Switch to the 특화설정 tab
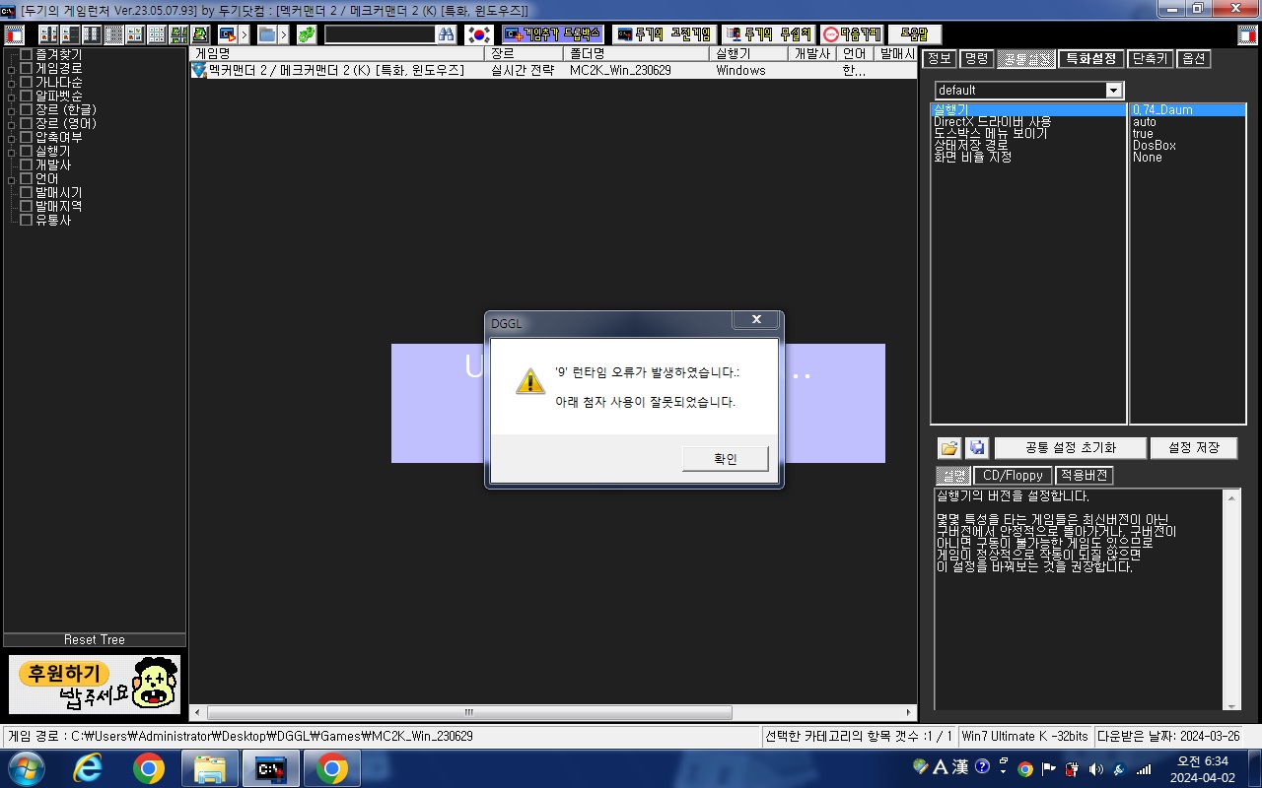Screen dimensions: 1262x788 [1090, 59]
